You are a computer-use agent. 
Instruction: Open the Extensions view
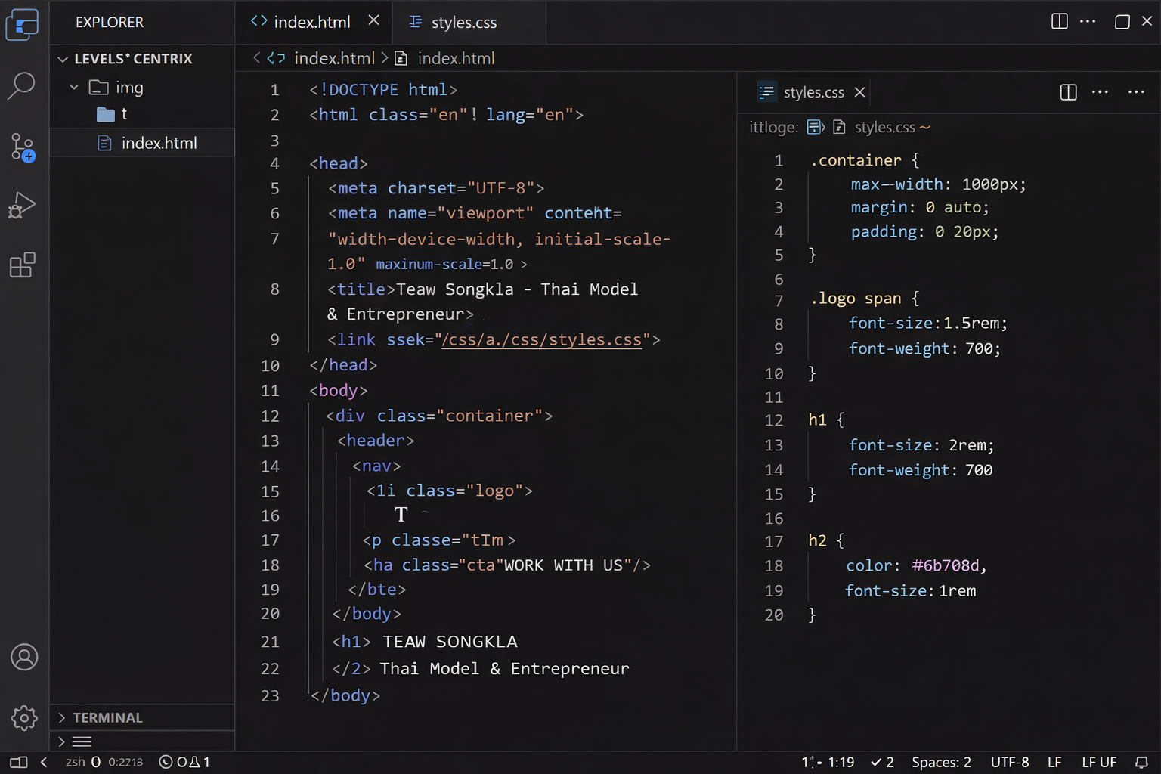point(22,265)
